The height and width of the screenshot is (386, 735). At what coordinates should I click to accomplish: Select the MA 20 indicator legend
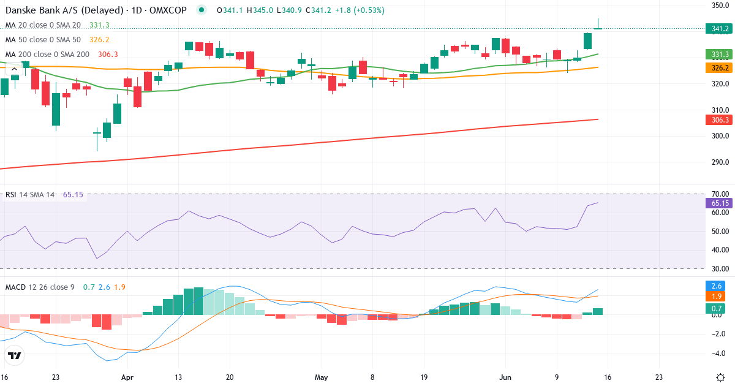(x=43, y=25)
